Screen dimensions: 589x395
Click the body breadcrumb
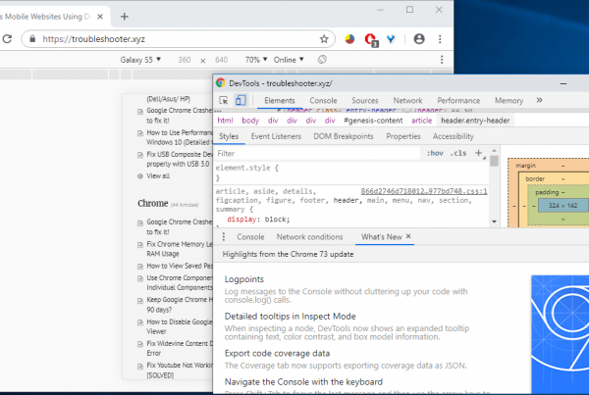click(250, 121)
